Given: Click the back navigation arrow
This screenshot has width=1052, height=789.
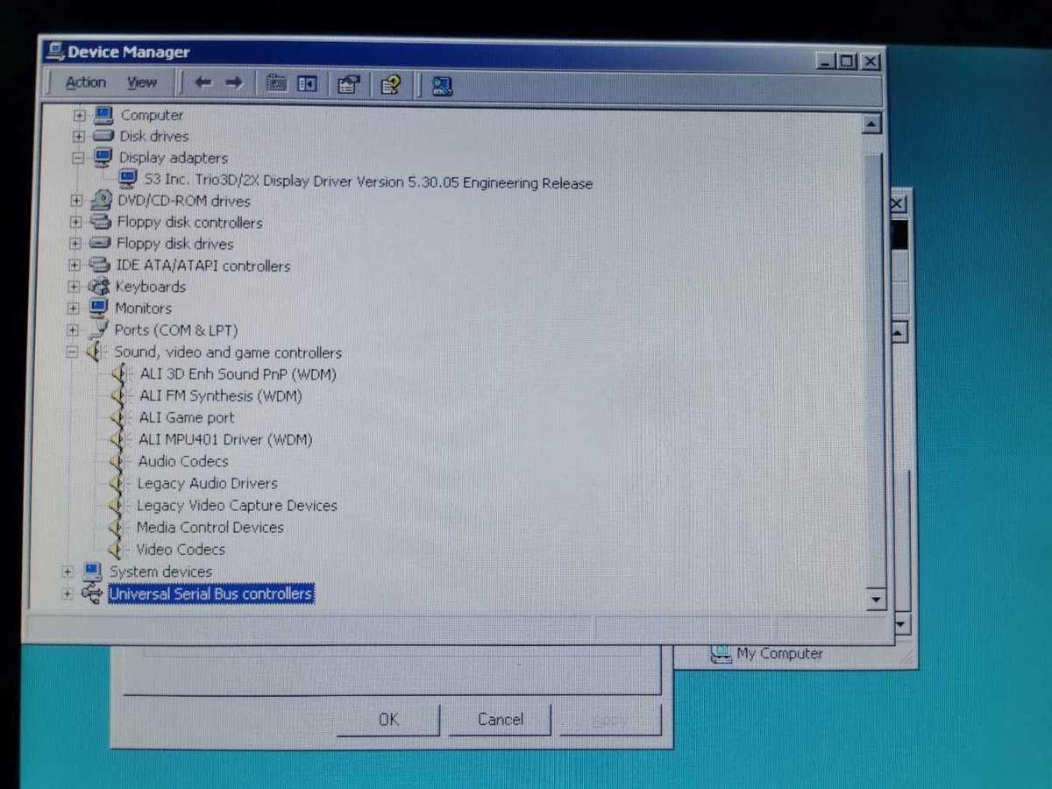Looking at the screenshot, I should pos(203,82).
